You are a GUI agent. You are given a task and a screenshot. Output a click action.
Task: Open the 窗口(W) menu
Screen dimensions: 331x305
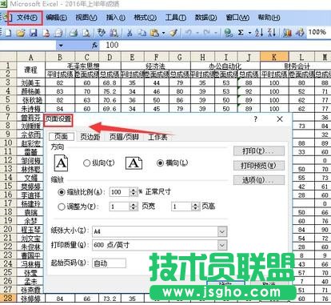click(237, 18)
